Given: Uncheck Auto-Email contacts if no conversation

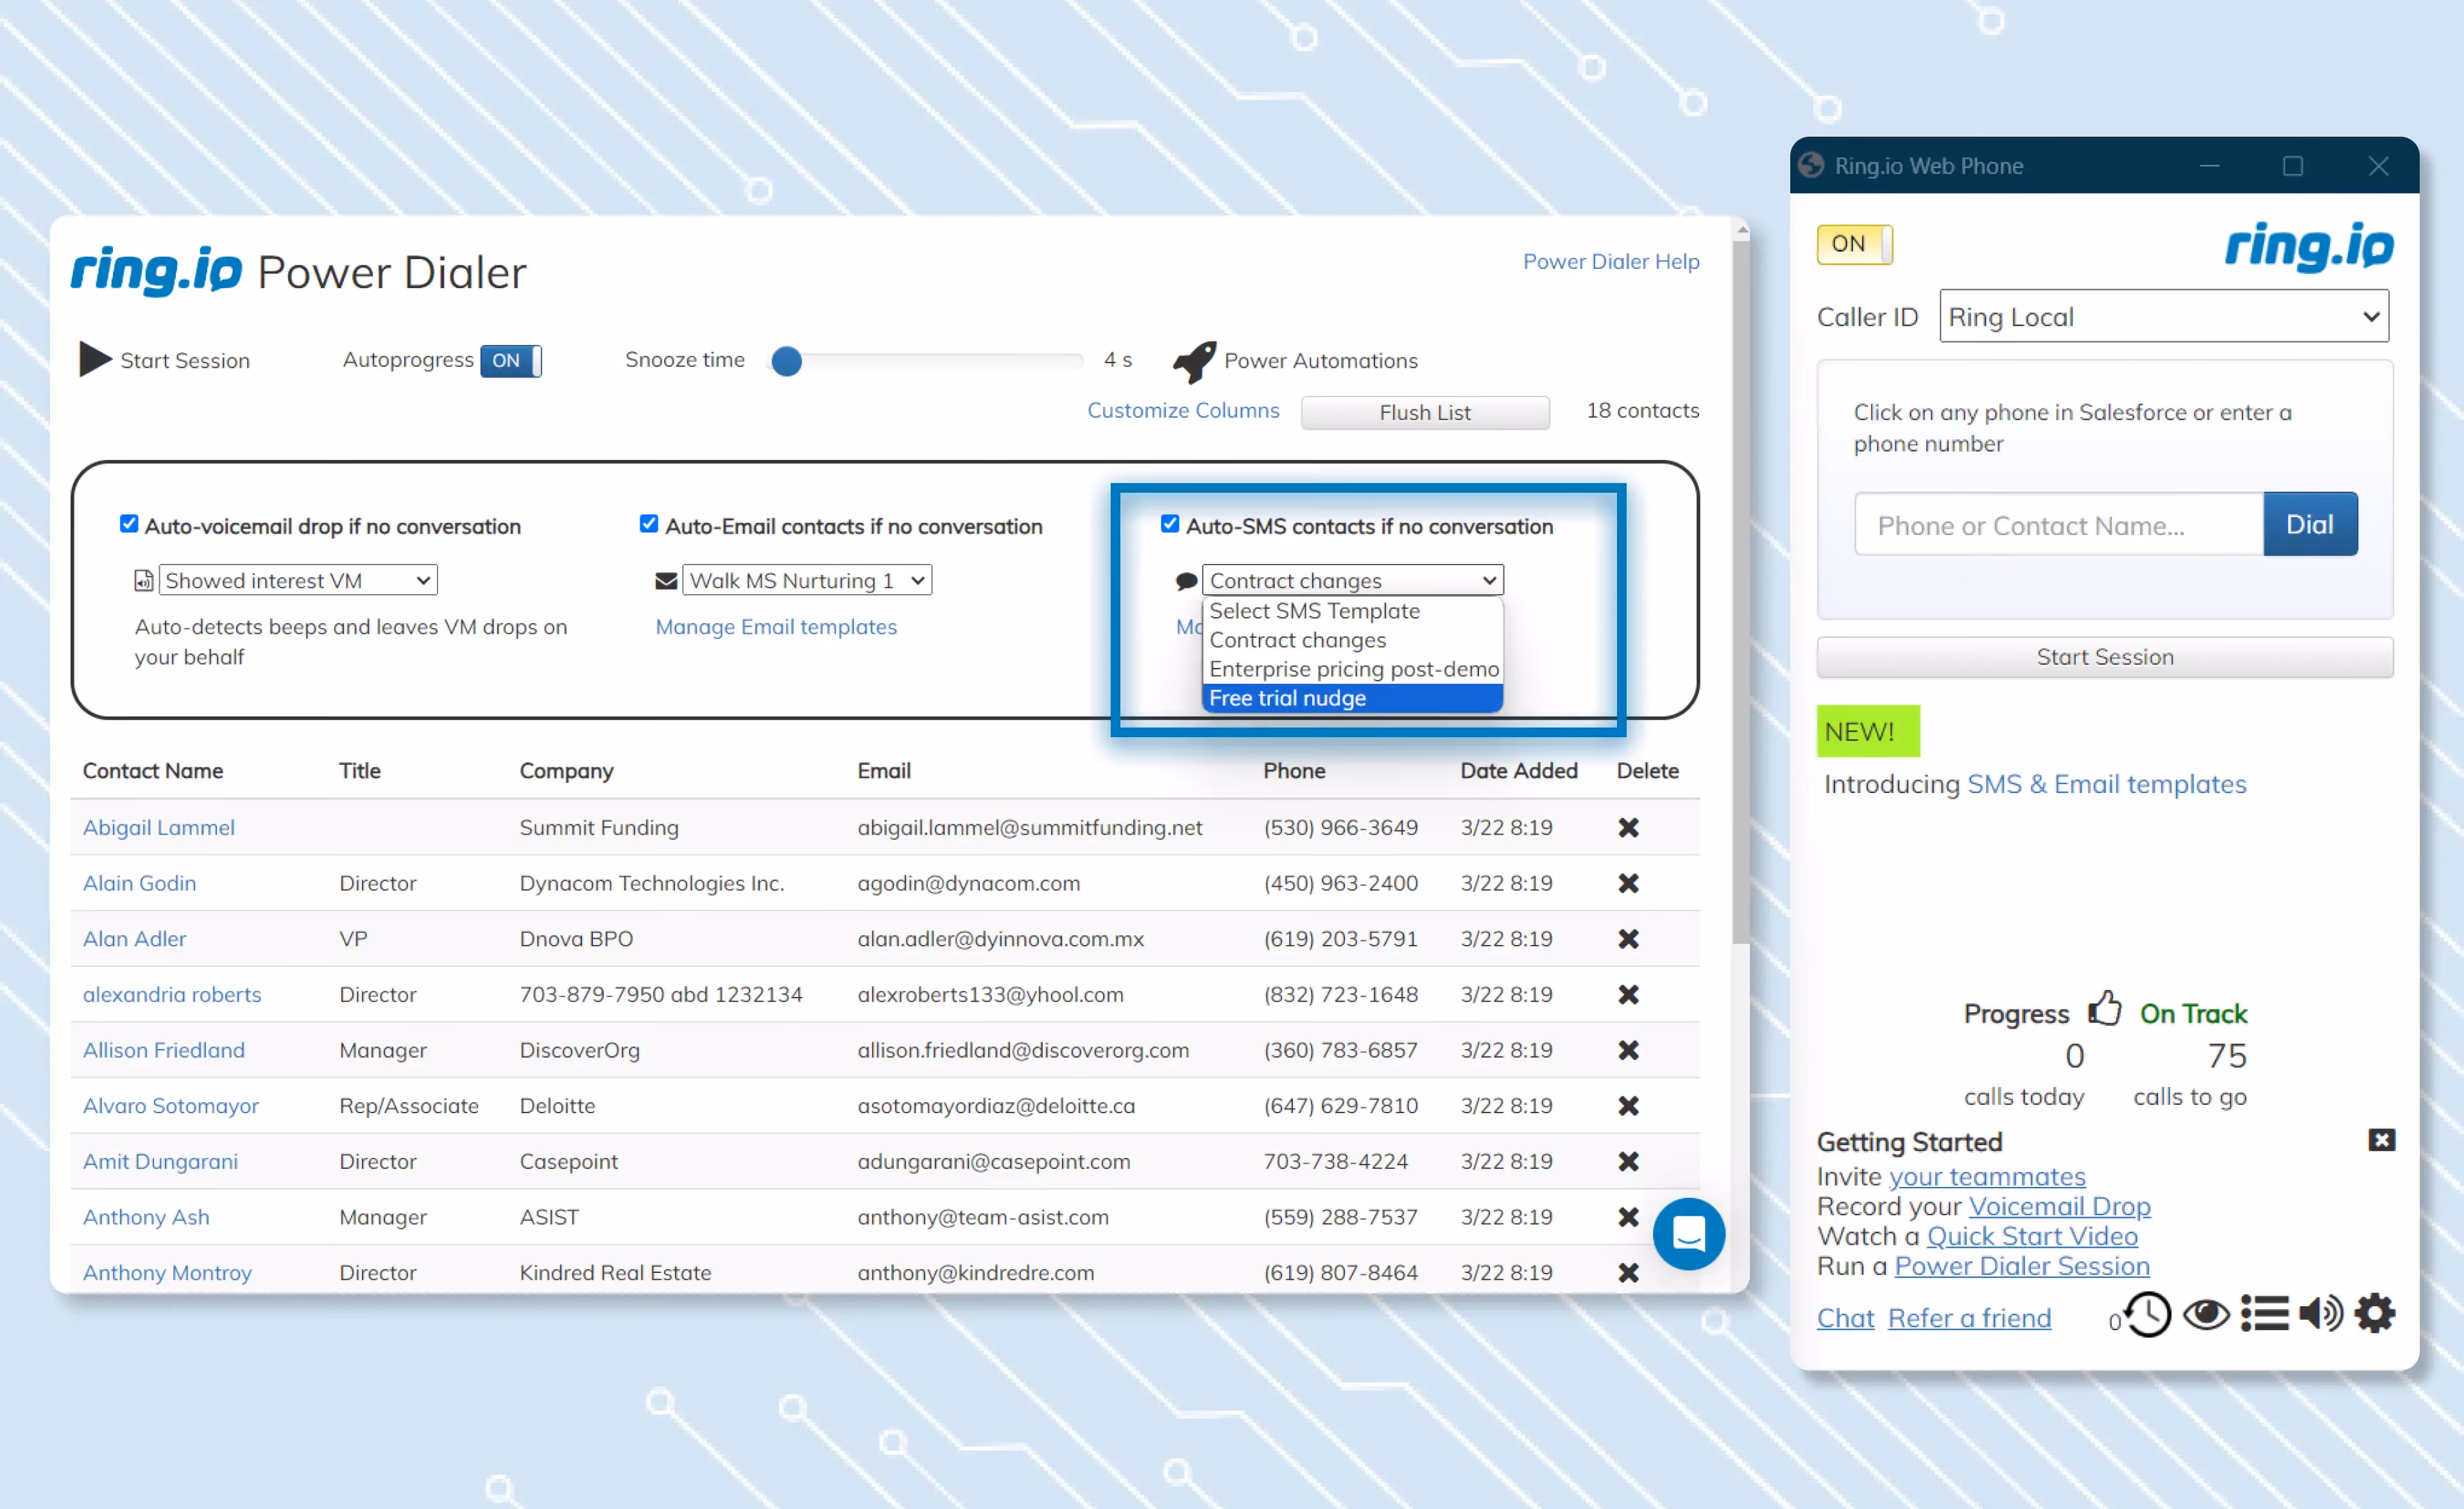Looking at the screenshot, I should point(649,524).
